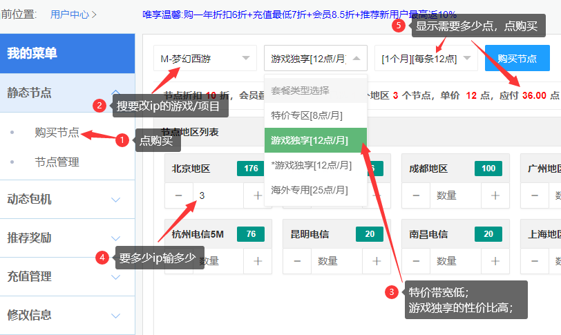Click the 100 badge on 成都地区
The width and height of the screenshot is (561, 335).
coord(488,169)
